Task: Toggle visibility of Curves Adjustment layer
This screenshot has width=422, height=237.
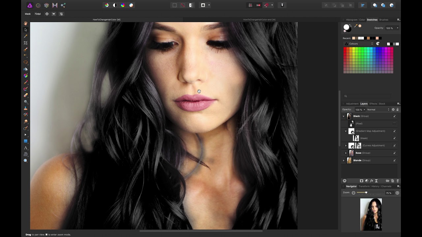Action: pos(394,145)
